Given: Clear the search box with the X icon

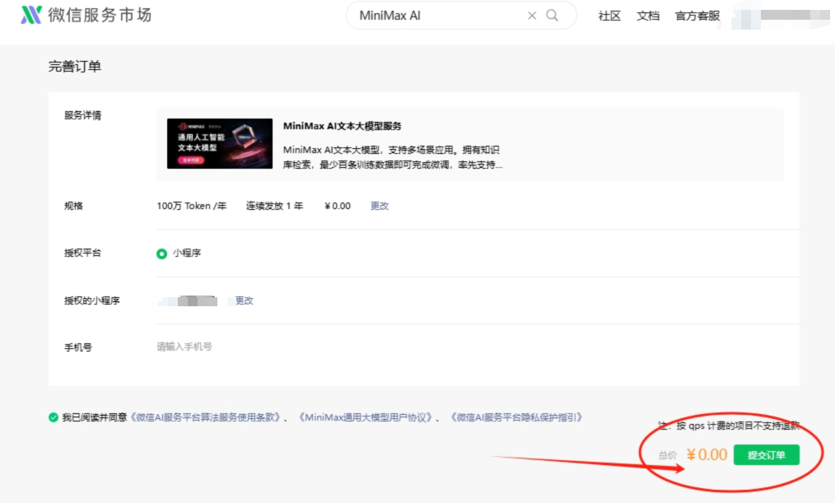Looking at the screenshot, I should tap(531, 16).
